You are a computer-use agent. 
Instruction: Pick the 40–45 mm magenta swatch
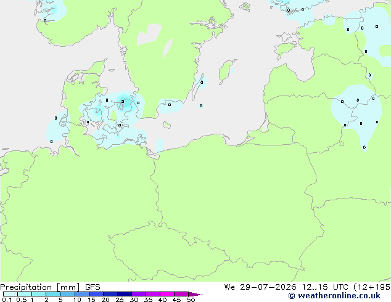(167, 294)
